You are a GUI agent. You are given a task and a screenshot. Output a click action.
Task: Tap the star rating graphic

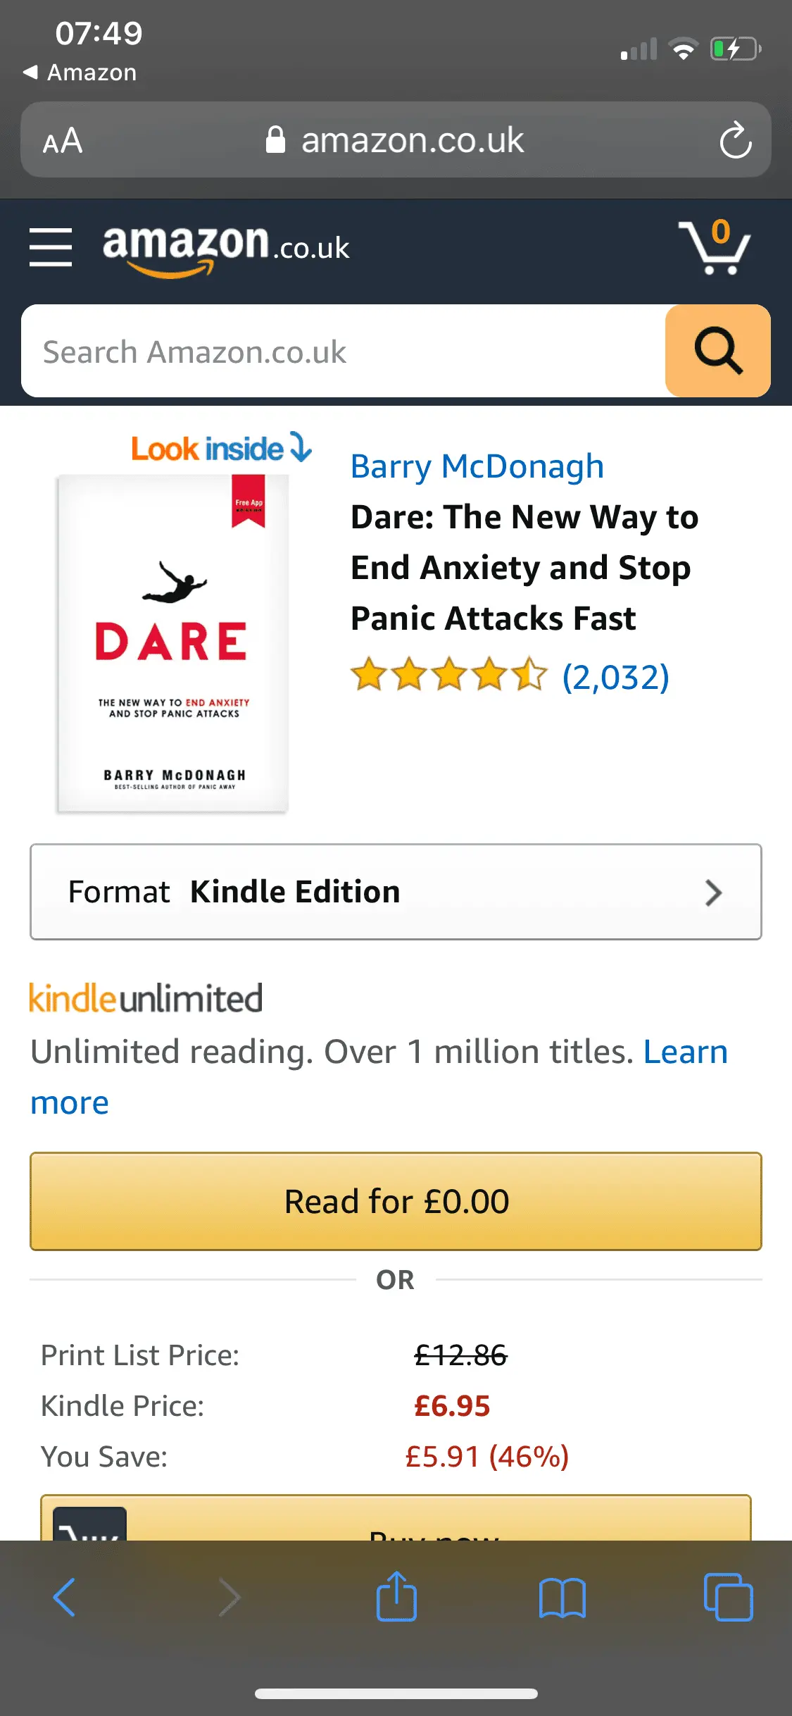tap(448, 675)
